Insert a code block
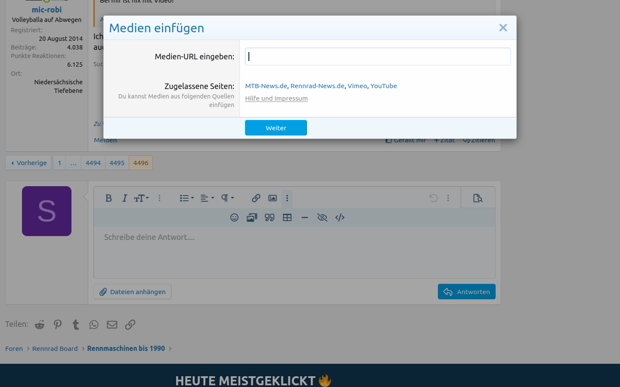This screenshot has width=620, height=387. [340, 218]
